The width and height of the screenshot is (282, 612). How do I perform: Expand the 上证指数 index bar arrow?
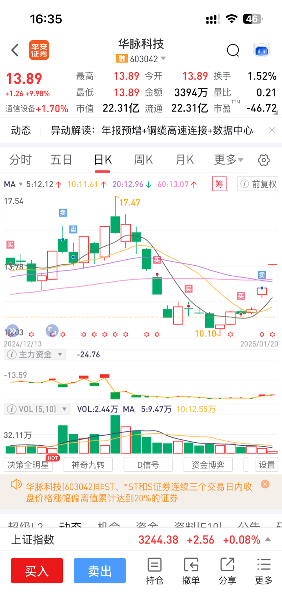tap(268, 540)
